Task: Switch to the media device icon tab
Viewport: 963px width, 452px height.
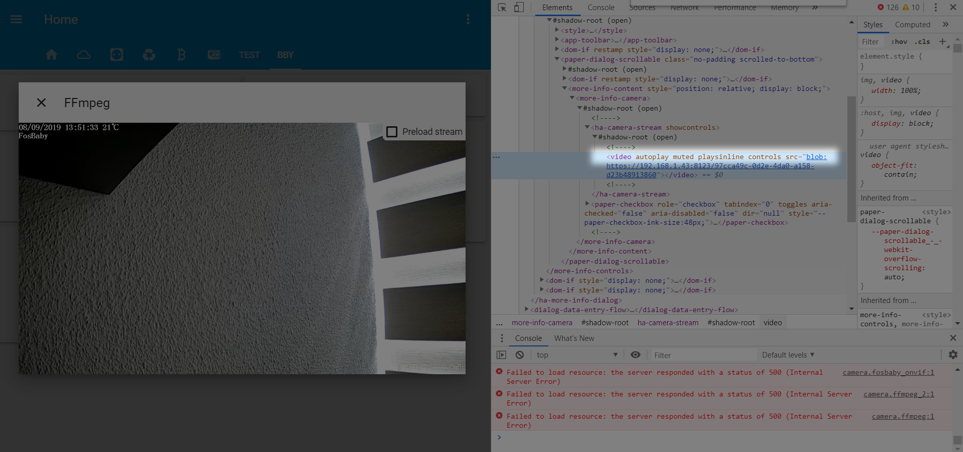Action: click(214, 55)
